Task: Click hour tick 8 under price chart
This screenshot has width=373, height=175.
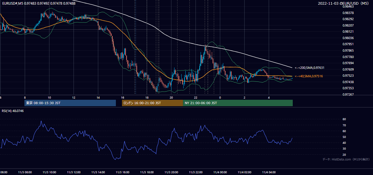Action: click(25, 97)
